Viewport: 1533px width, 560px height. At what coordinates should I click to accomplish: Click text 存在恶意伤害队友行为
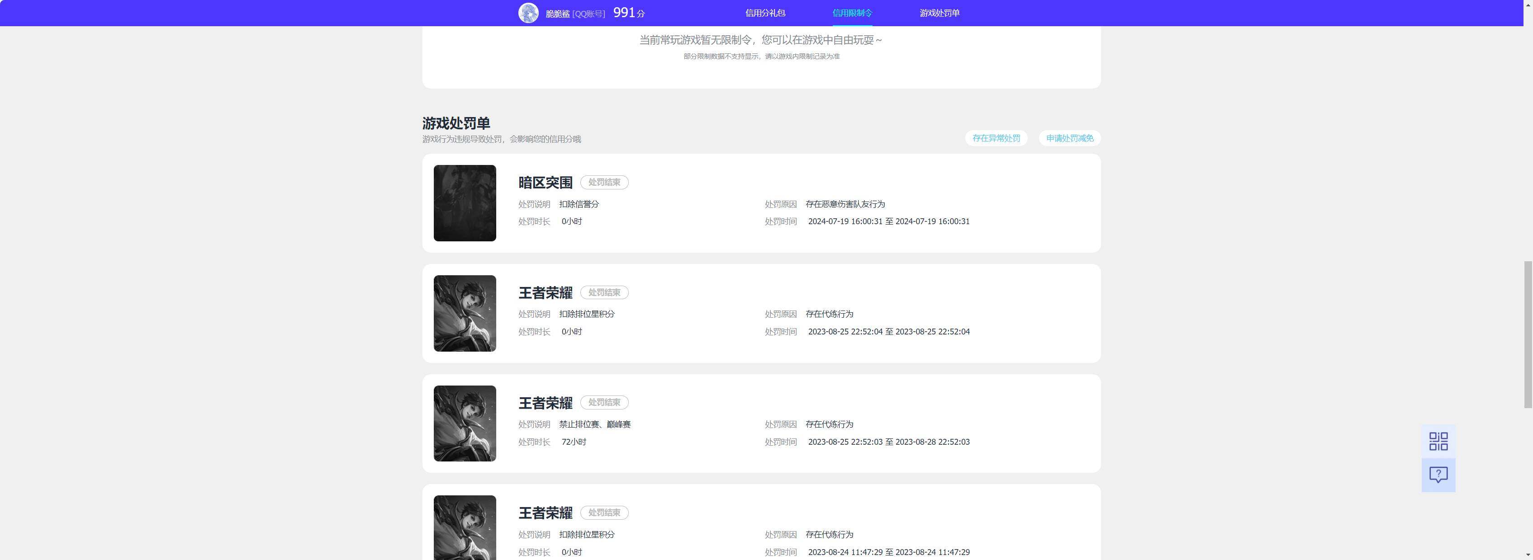(845, 204)
